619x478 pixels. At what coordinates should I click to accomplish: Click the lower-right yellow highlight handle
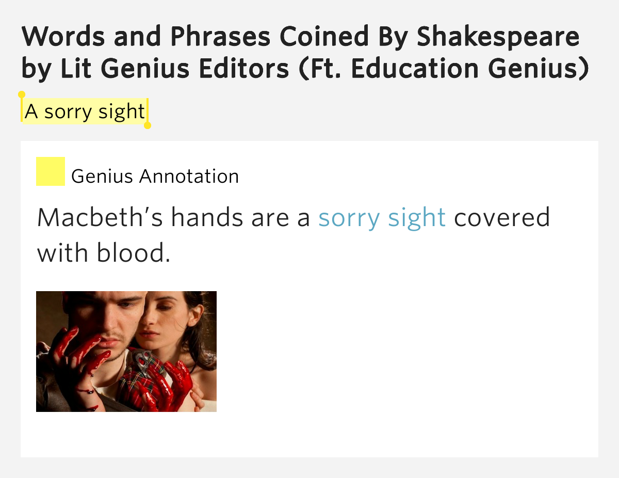point(148,125)
